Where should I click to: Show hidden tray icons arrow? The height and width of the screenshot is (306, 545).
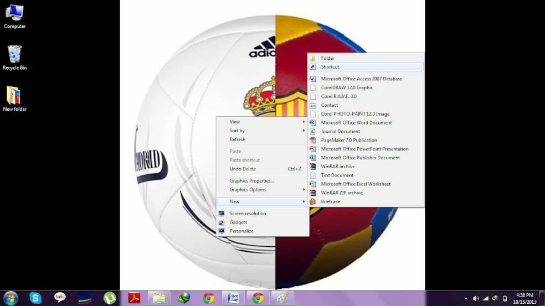point(466,298)
